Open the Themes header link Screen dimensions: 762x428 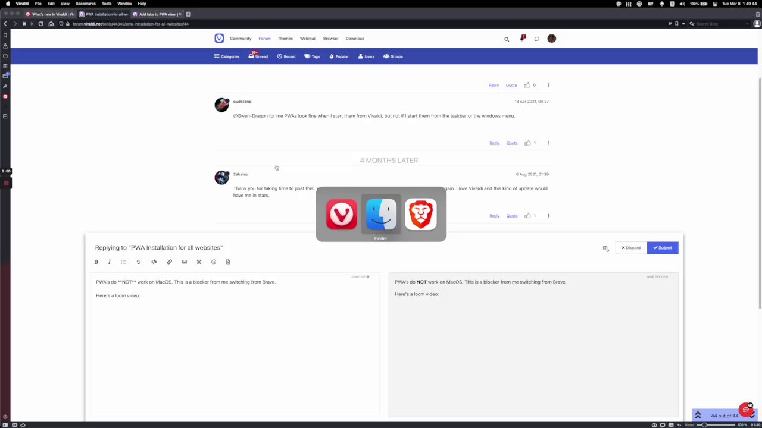click(x=285, y=39)
